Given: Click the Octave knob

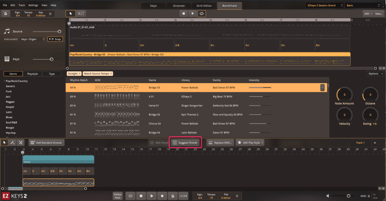Looking at the screenshot, I should point(370,95).
